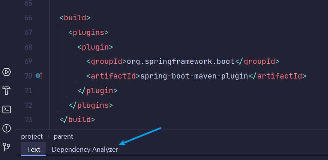Click org.springframework.boot groupId value
The width and height of the screenshot is (328, 160).
[x=181, y=62]
